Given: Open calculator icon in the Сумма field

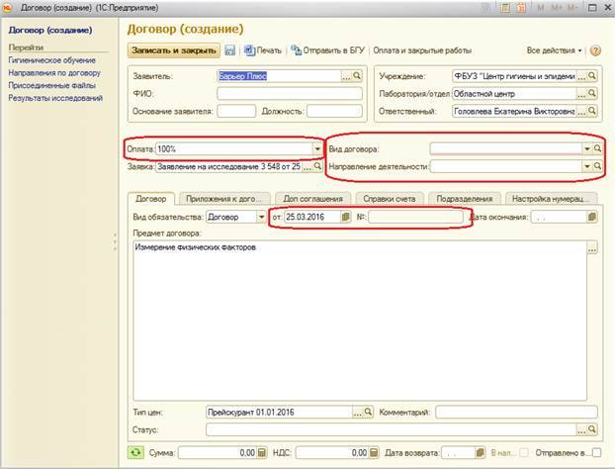Looking at the screenshot, I should 262,452.
